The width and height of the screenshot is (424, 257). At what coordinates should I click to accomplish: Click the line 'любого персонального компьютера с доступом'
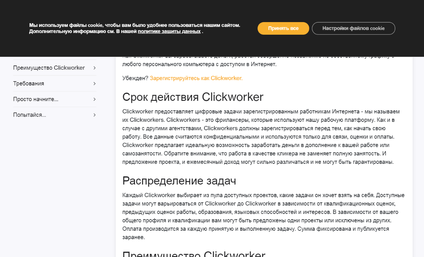tap(199, 64)
